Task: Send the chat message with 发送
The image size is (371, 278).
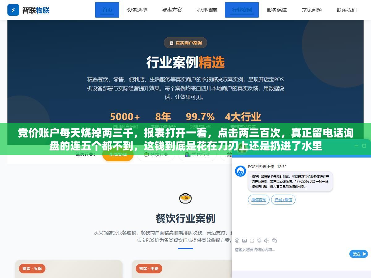Action: [359, 254]
